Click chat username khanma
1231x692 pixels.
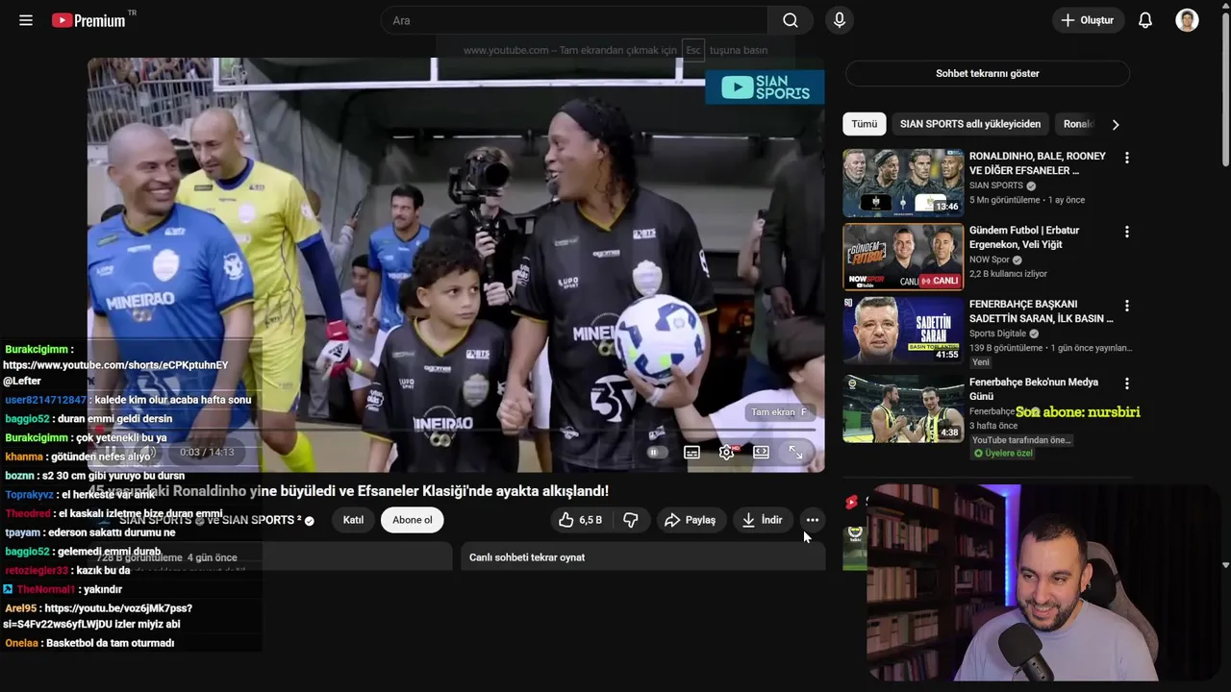[24, 457]
